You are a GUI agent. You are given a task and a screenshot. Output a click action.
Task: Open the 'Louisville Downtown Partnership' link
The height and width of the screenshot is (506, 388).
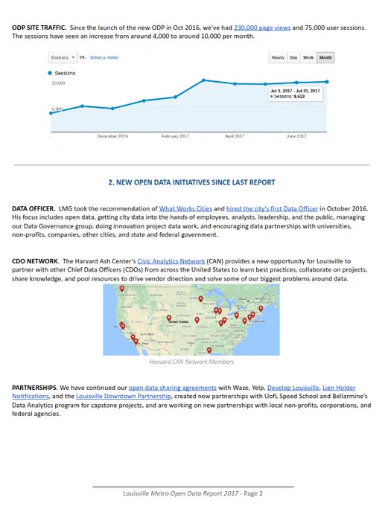point(124,397)
